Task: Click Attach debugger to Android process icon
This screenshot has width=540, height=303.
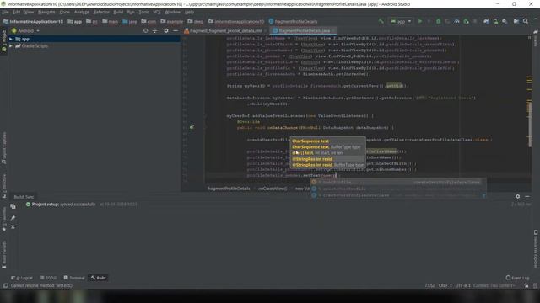Action: pos(466,21)
